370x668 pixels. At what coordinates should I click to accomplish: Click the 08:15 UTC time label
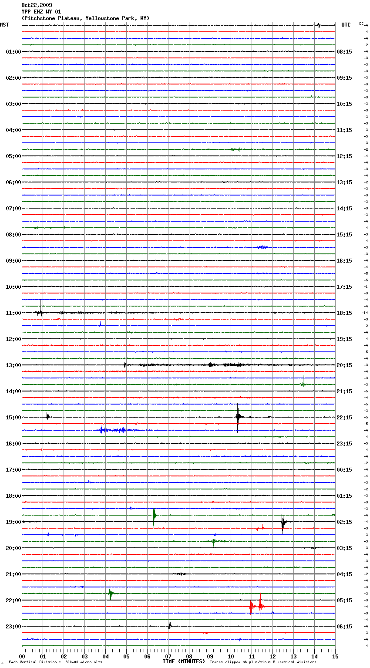tap(344, 52)
